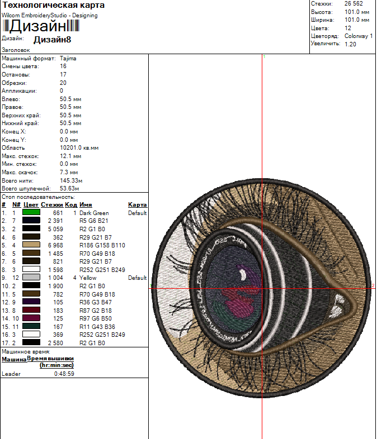Click the 'Код' column header
377x439 pixels.
[x=71, y=204]
